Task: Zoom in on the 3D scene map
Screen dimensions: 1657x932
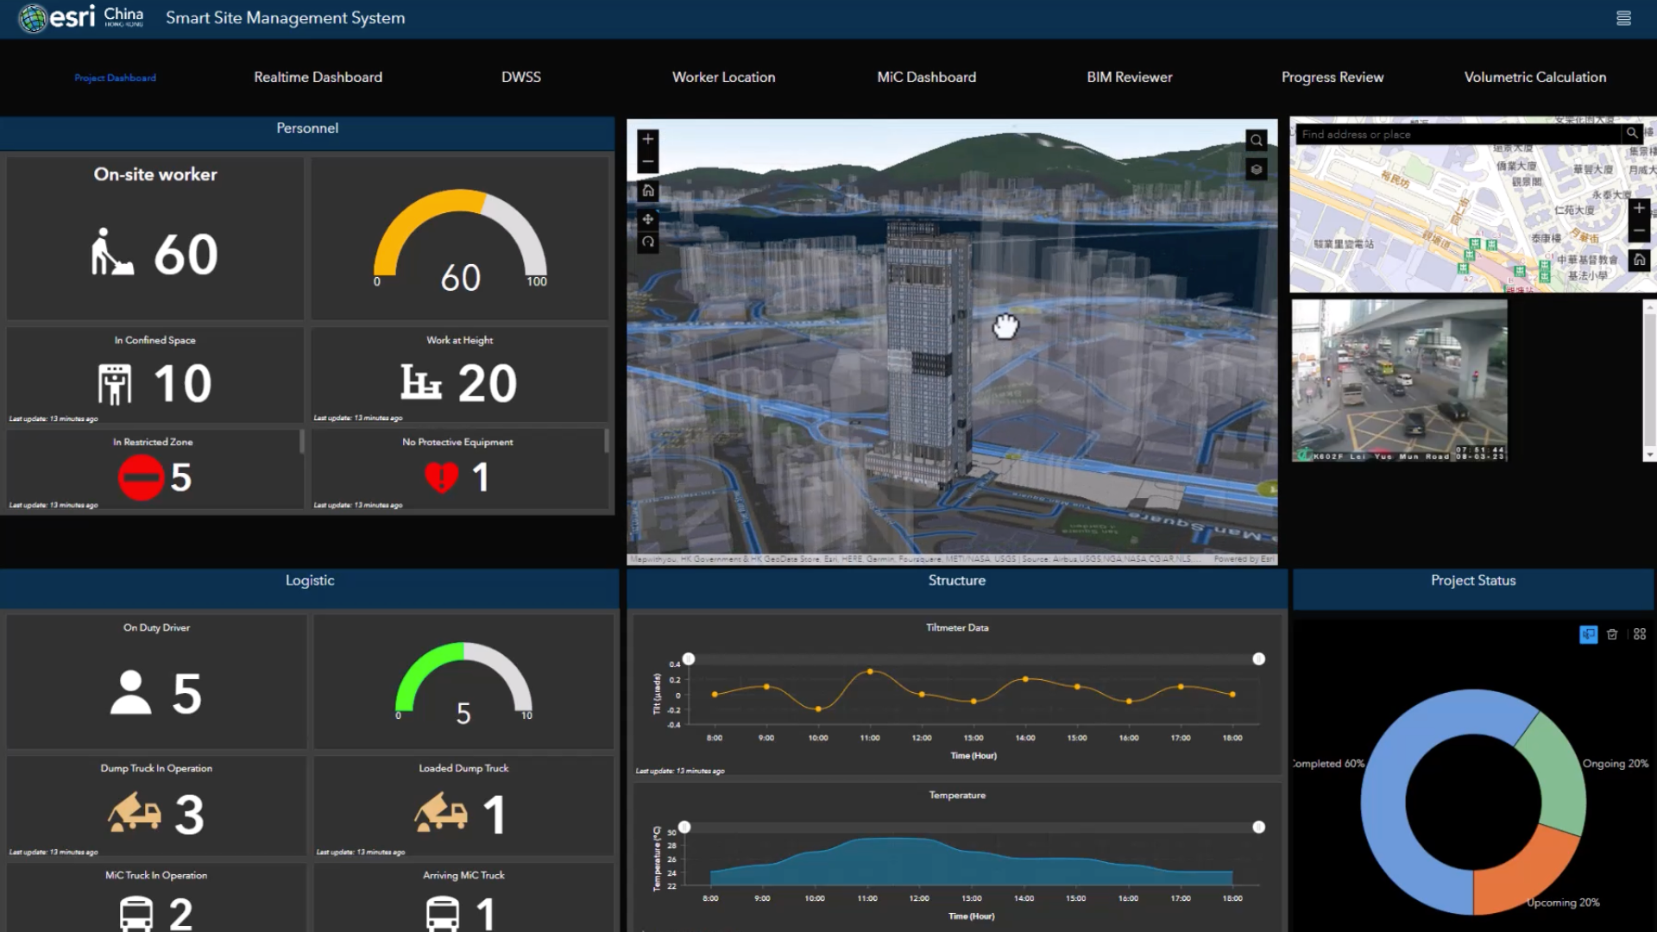Action: pos(647,140)
